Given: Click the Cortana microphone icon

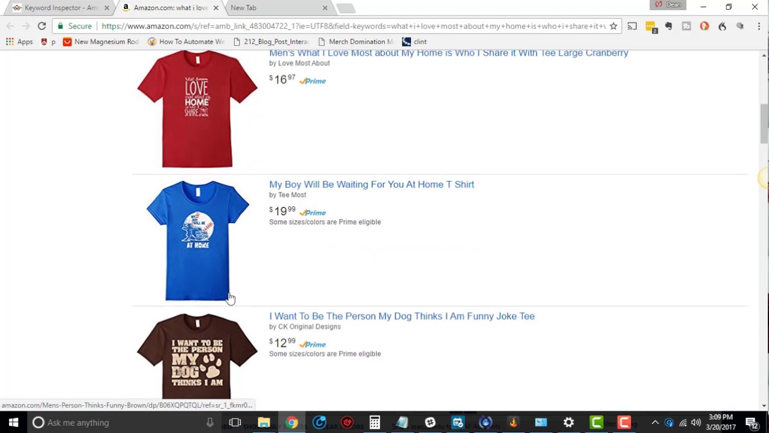Looking at the screenshot, I should tap(210, 423).
